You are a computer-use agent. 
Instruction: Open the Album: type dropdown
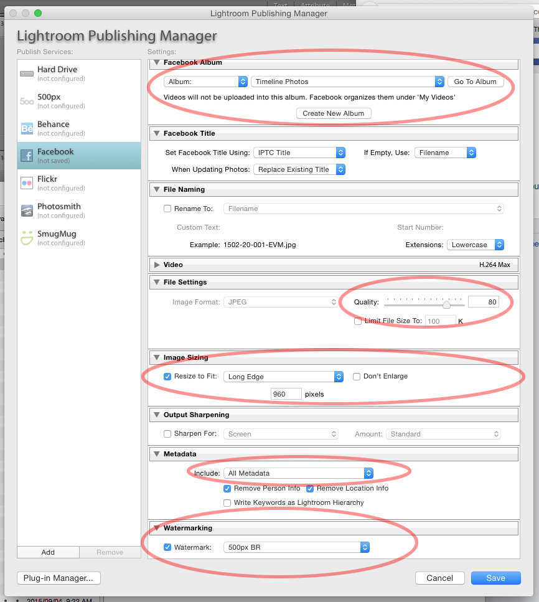pyautogui.click(x=205, y=82)
